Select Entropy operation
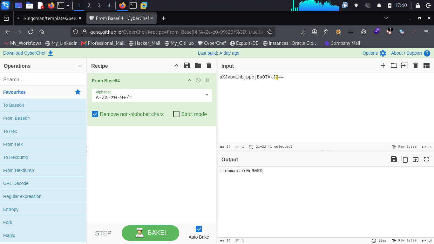This screenshot has height=244, width=434. point(43,209)
